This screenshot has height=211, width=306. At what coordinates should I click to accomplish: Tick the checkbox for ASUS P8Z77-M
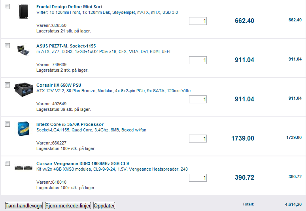point(7,46)
